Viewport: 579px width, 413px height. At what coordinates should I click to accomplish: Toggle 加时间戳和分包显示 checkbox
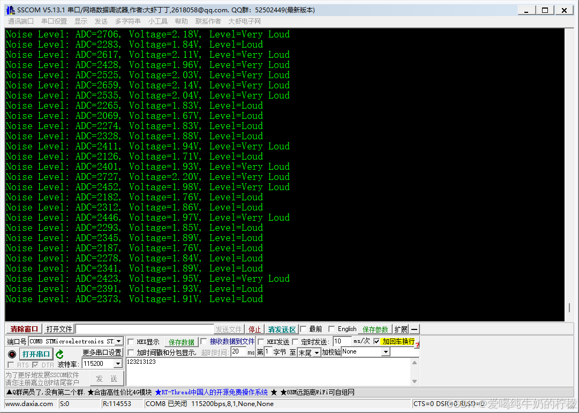(x=131, y=352)
